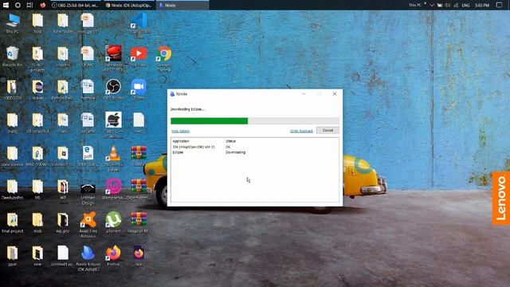Screen dimensions: 510x287
Task: Click the Write feedback link
Action: pyautogui.click(x=301, y=131)
